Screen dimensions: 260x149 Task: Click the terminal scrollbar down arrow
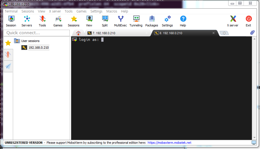click(x=254, y=137)
